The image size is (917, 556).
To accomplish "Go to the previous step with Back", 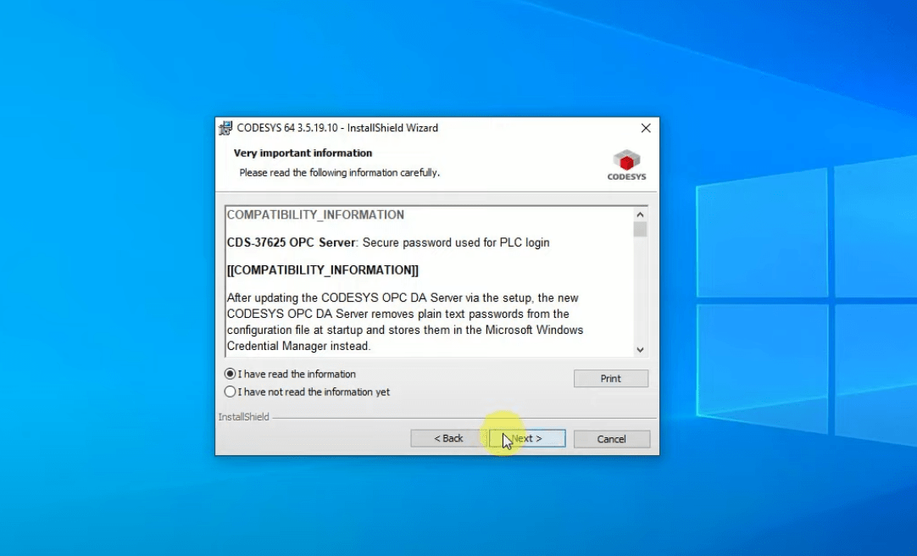I will pos(448,438).
